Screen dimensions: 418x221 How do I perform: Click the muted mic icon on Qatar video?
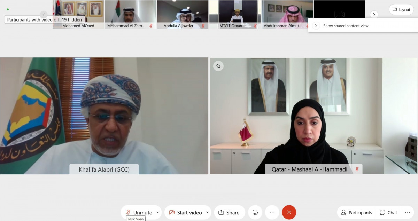357,169
